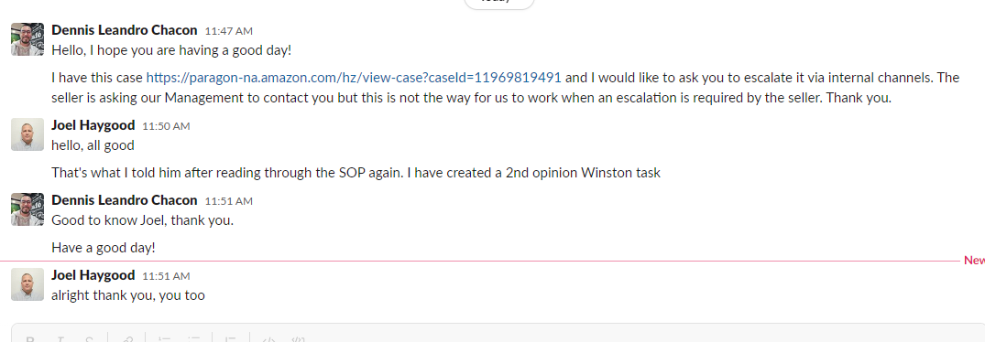
Task: Open Joel Haygood's profile name at 11:50 AM
Action: pos(93,125)
